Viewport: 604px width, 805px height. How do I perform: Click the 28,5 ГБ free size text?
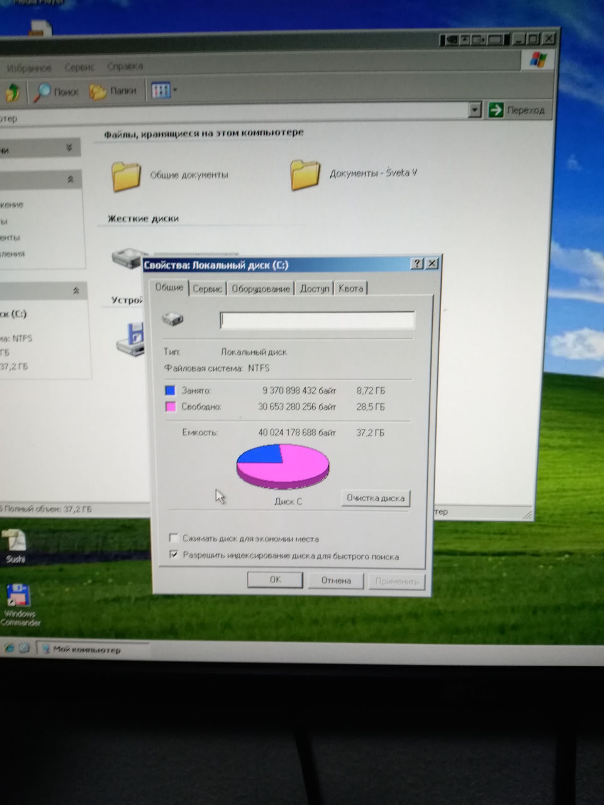(371, 407)
